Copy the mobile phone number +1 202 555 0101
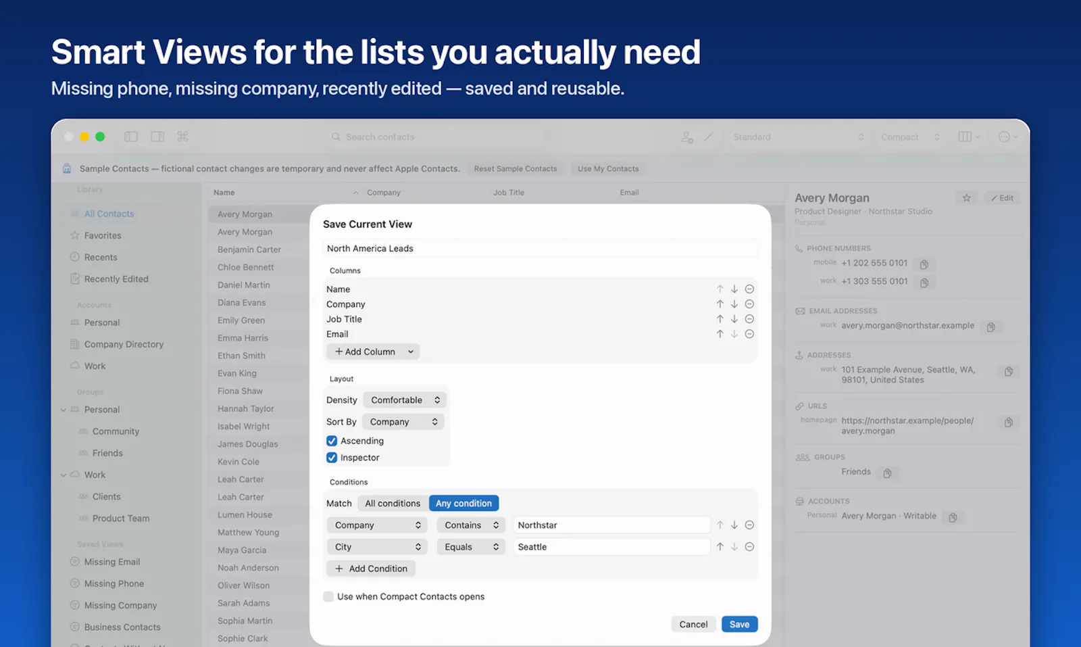The height and width of the screenshot is (647, 1081). 924,264
